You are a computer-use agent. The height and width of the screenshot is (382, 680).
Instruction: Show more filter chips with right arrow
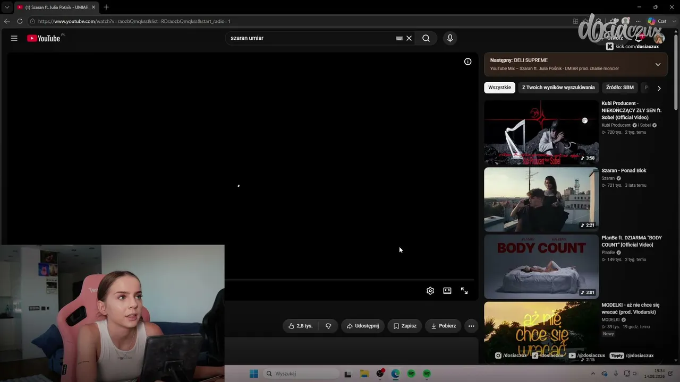tap(659, 88)
